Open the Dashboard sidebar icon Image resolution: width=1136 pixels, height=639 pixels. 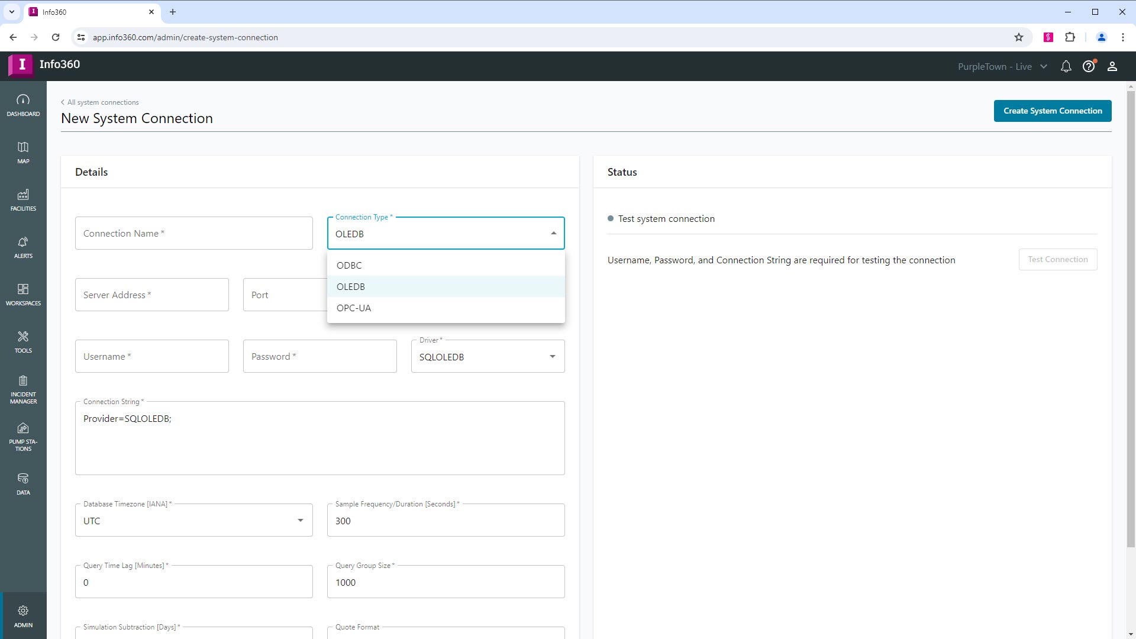coord(23,105)
